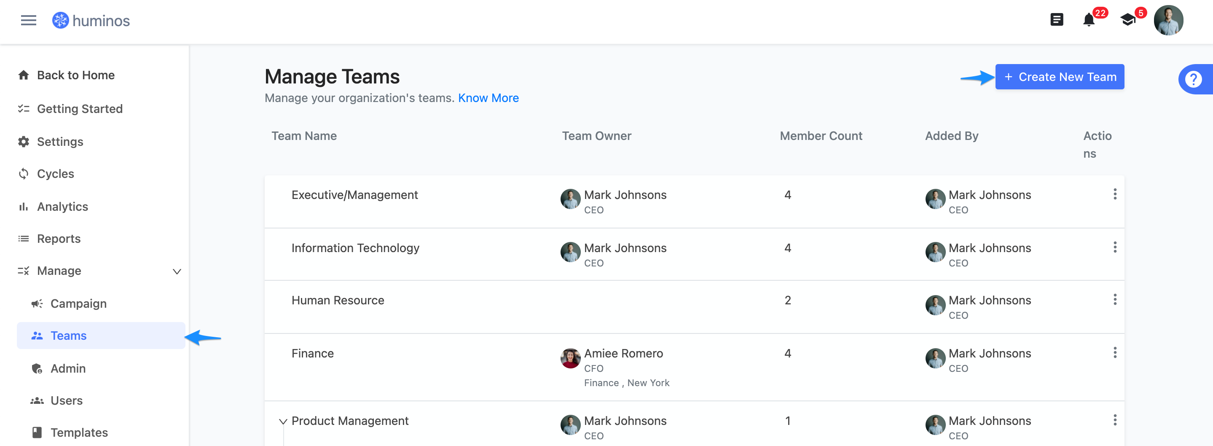This screenshot has width=1213, height=446.
Task: Click the shield icon beside Admin
Action: pyautogui.click(x=37, y=369)
